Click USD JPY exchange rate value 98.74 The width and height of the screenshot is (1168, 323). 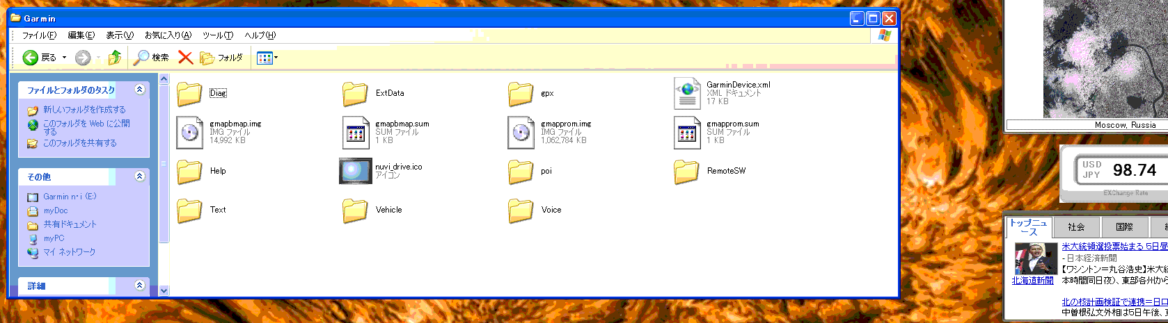1134,170
